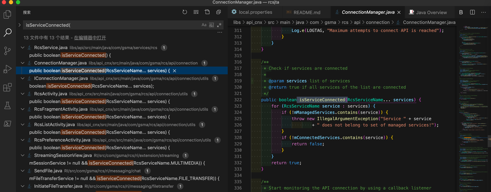
Task: Collapse InitiateFileTransfer.java result group
Action: tap(23, 186)
